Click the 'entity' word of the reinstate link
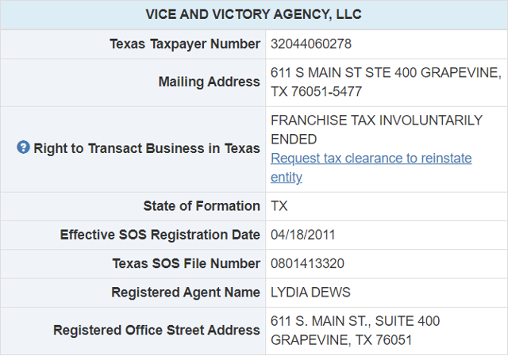Screen dimensions: 508x356 coord(287,178)
